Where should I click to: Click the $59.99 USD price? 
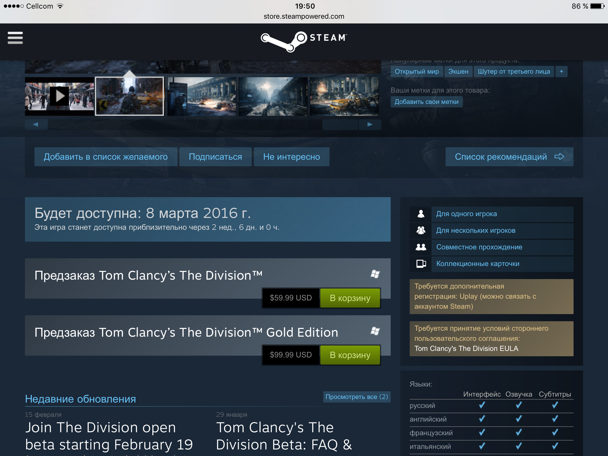[291, 298]
